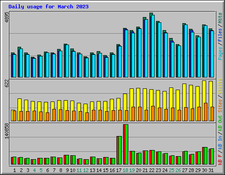Screen dimensions: 225x175
Task: Click the 'Files' legend label
Action: coord(220,35)
